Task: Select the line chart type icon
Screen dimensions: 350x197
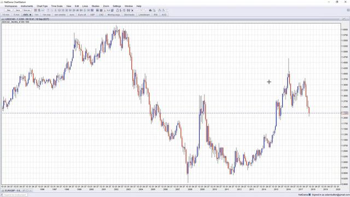Action: [x=43, y=10]
